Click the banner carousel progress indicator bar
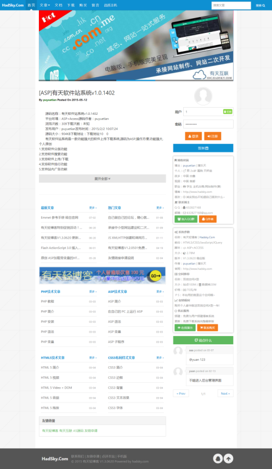Image resolution: width=272 pixels, height=469 pixels. 136,80
